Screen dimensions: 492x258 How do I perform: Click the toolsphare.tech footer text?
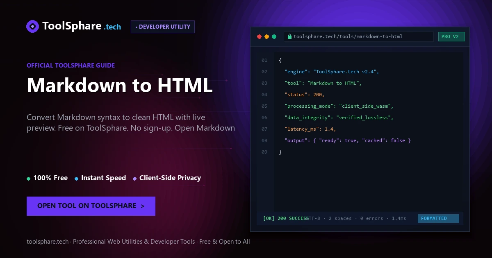pyautogui.click(x=138, y=242)
